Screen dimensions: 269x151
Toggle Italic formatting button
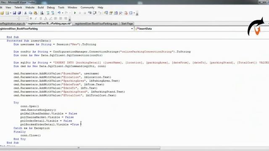point(36,18)
